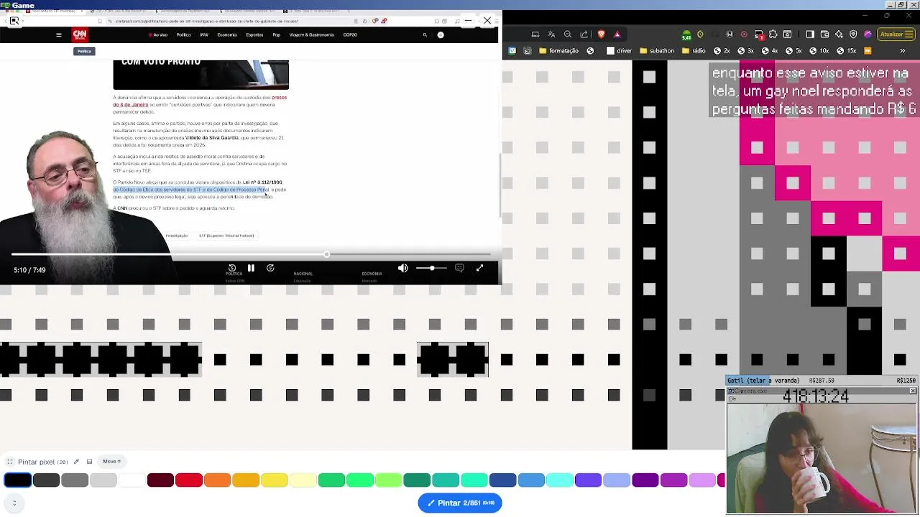Viewport: 920px width, 517px height.
Task: Select the medium gray color swatch
Action: click(75, 480)
